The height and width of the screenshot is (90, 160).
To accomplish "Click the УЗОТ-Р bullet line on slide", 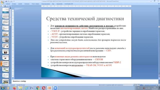I will click(x=77, y=31).
